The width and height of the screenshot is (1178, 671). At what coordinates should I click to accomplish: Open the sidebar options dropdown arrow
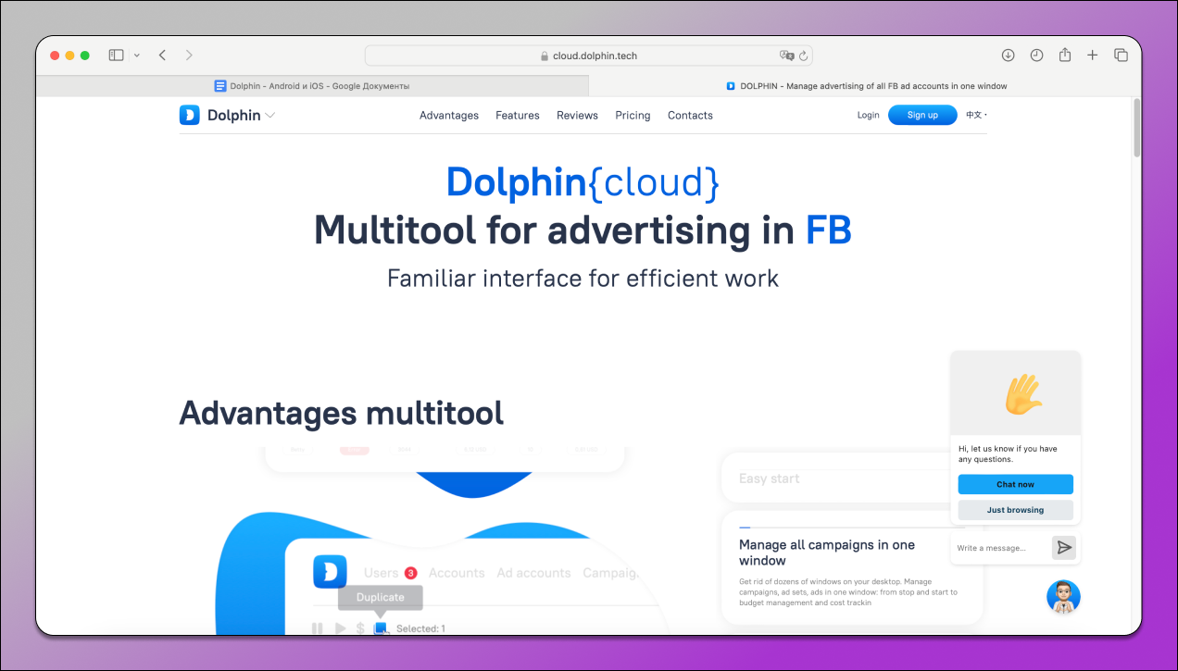tap(137, 56)
